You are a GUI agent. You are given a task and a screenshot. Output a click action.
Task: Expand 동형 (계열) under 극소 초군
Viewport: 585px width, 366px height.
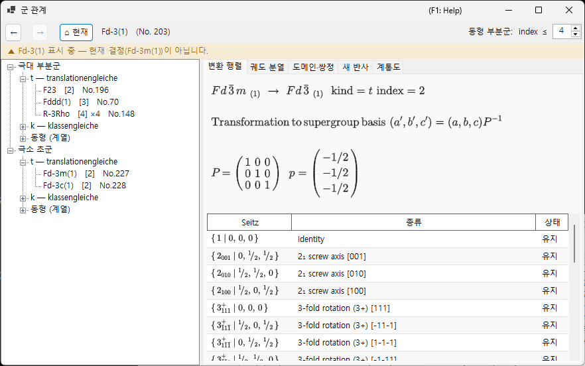click(23, 210)
